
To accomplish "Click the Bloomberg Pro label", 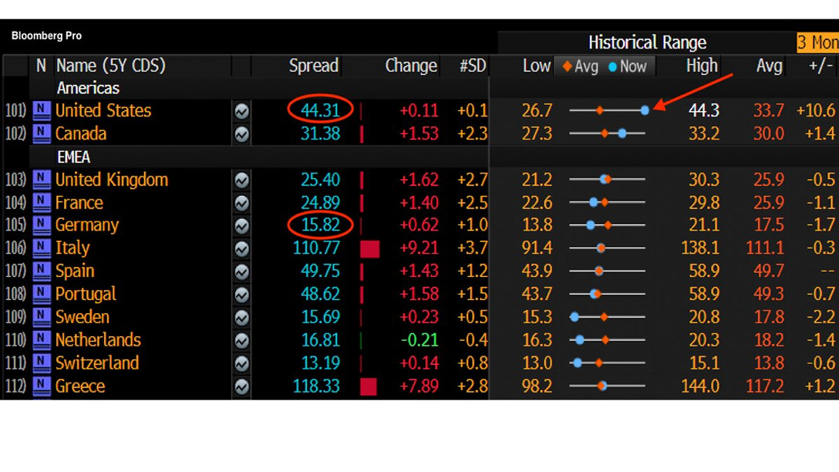I will pyautogui.click(x=46, y=35).
